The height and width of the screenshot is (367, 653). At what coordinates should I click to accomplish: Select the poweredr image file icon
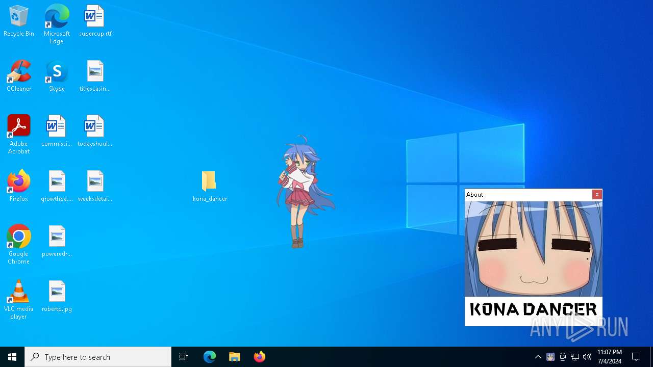coord(57,241)
